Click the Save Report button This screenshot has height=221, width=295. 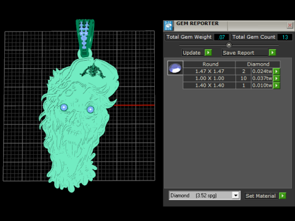tap(245, 53)
